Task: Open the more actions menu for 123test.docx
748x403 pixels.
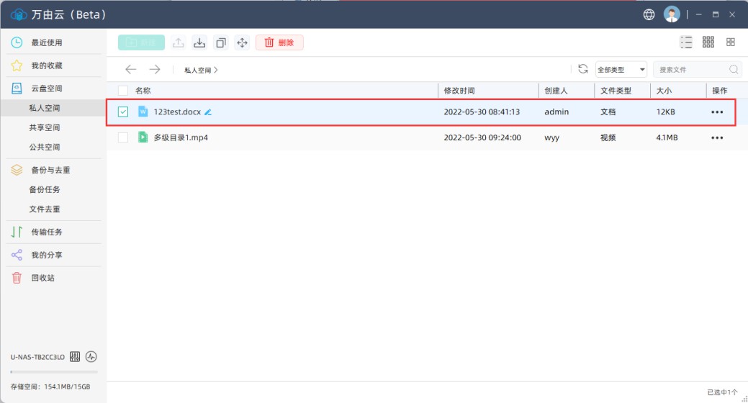Action: [717, 112]
